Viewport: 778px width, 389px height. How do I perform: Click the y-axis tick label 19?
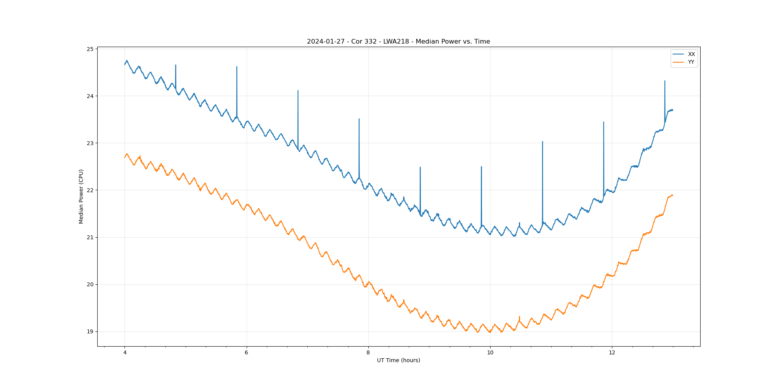tap(90, 332)
